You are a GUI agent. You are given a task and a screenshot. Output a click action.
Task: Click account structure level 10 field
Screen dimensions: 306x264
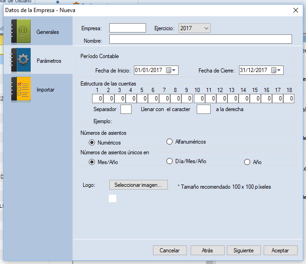200,99
